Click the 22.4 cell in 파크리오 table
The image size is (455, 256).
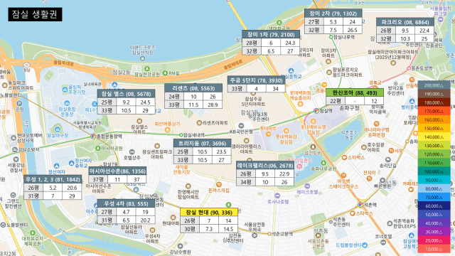[424, 31]
